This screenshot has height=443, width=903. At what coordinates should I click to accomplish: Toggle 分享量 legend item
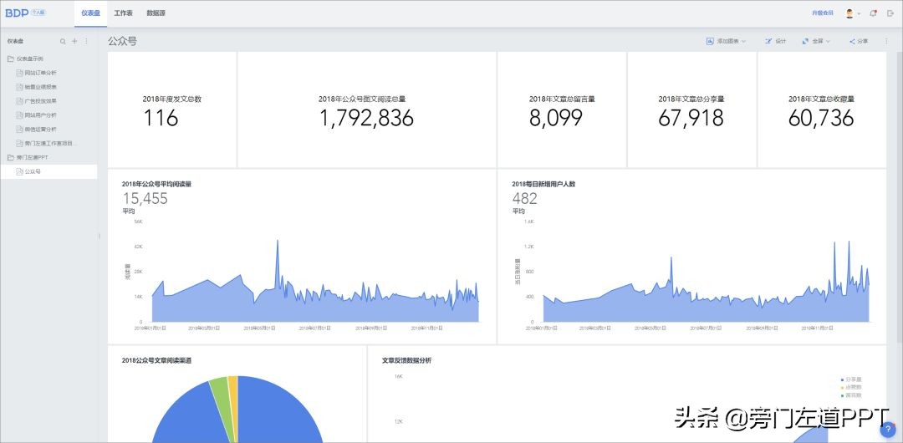pyautogui.click(x=851, y=379)
